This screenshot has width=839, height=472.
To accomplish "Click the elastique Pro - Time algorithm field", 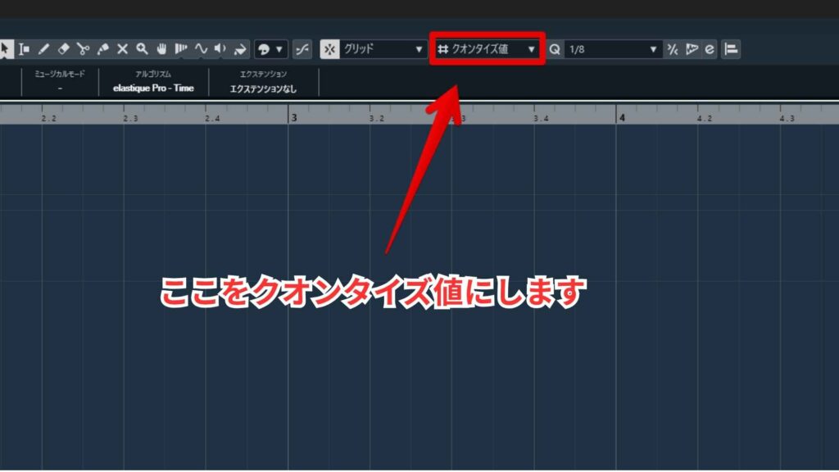I will coord(153,88).
